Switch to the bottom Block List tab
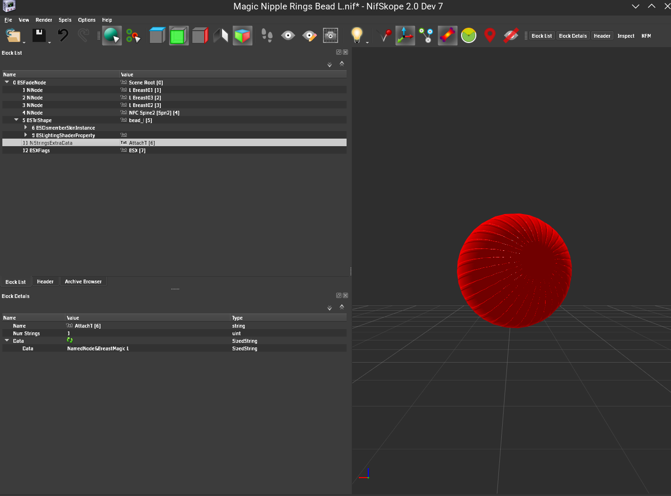Image resolution: width=671 pixels, height=496 pixels. point(16,281)
